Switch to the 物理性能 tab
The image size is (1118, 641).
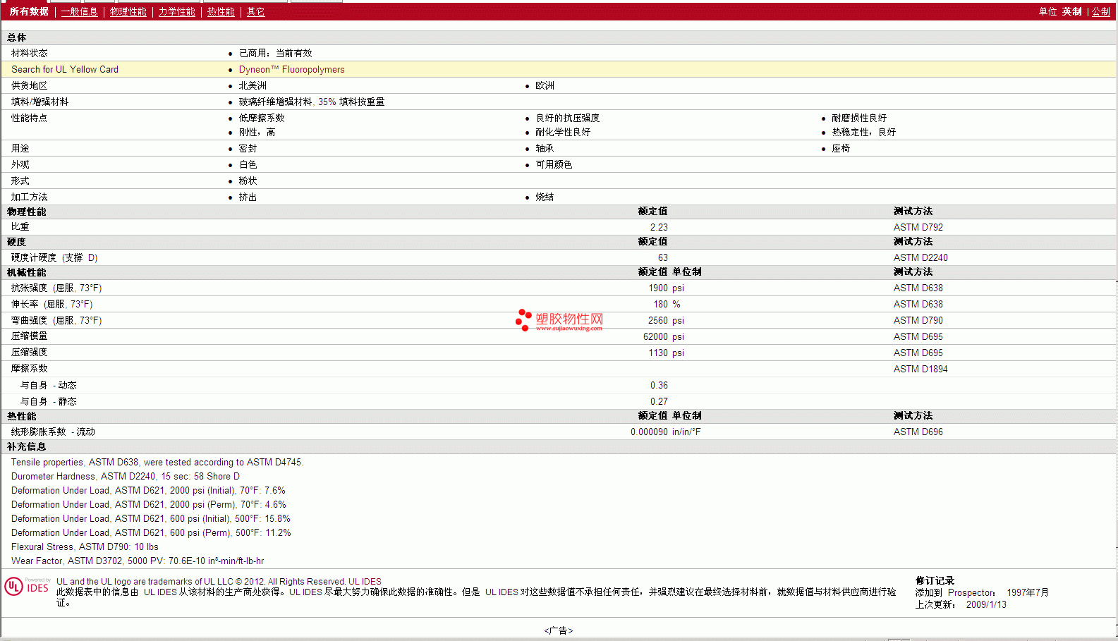click(128, 12)
